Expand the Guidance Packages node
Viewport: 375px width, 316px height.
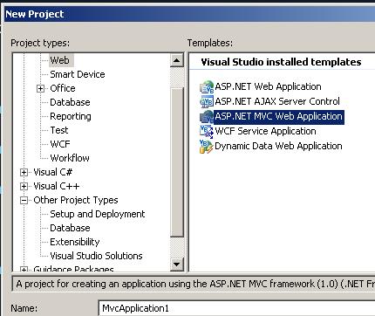pyautogui.click(x=24, y=270)
